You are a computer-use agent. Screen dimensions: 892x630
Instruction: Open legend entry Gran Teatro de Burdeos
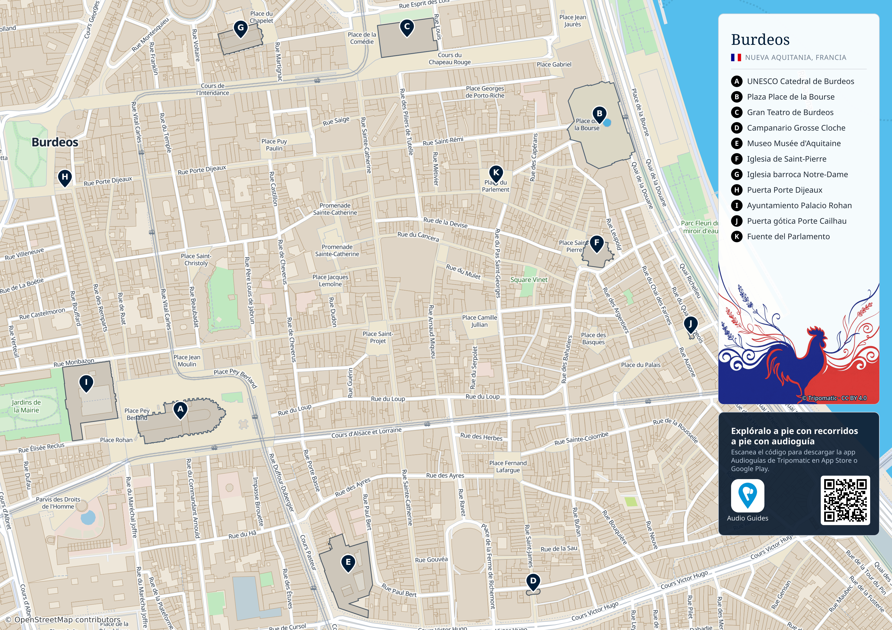(x=783, y=112)
